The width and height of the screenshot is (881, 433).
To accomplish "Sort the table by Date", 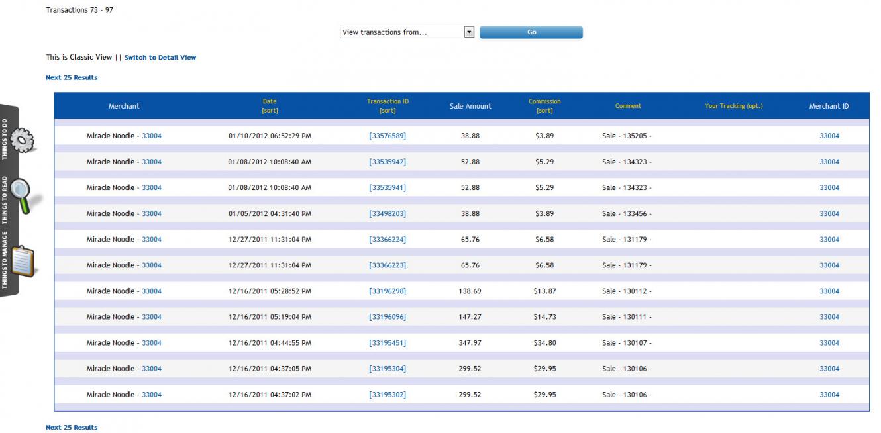I will 270,111.
